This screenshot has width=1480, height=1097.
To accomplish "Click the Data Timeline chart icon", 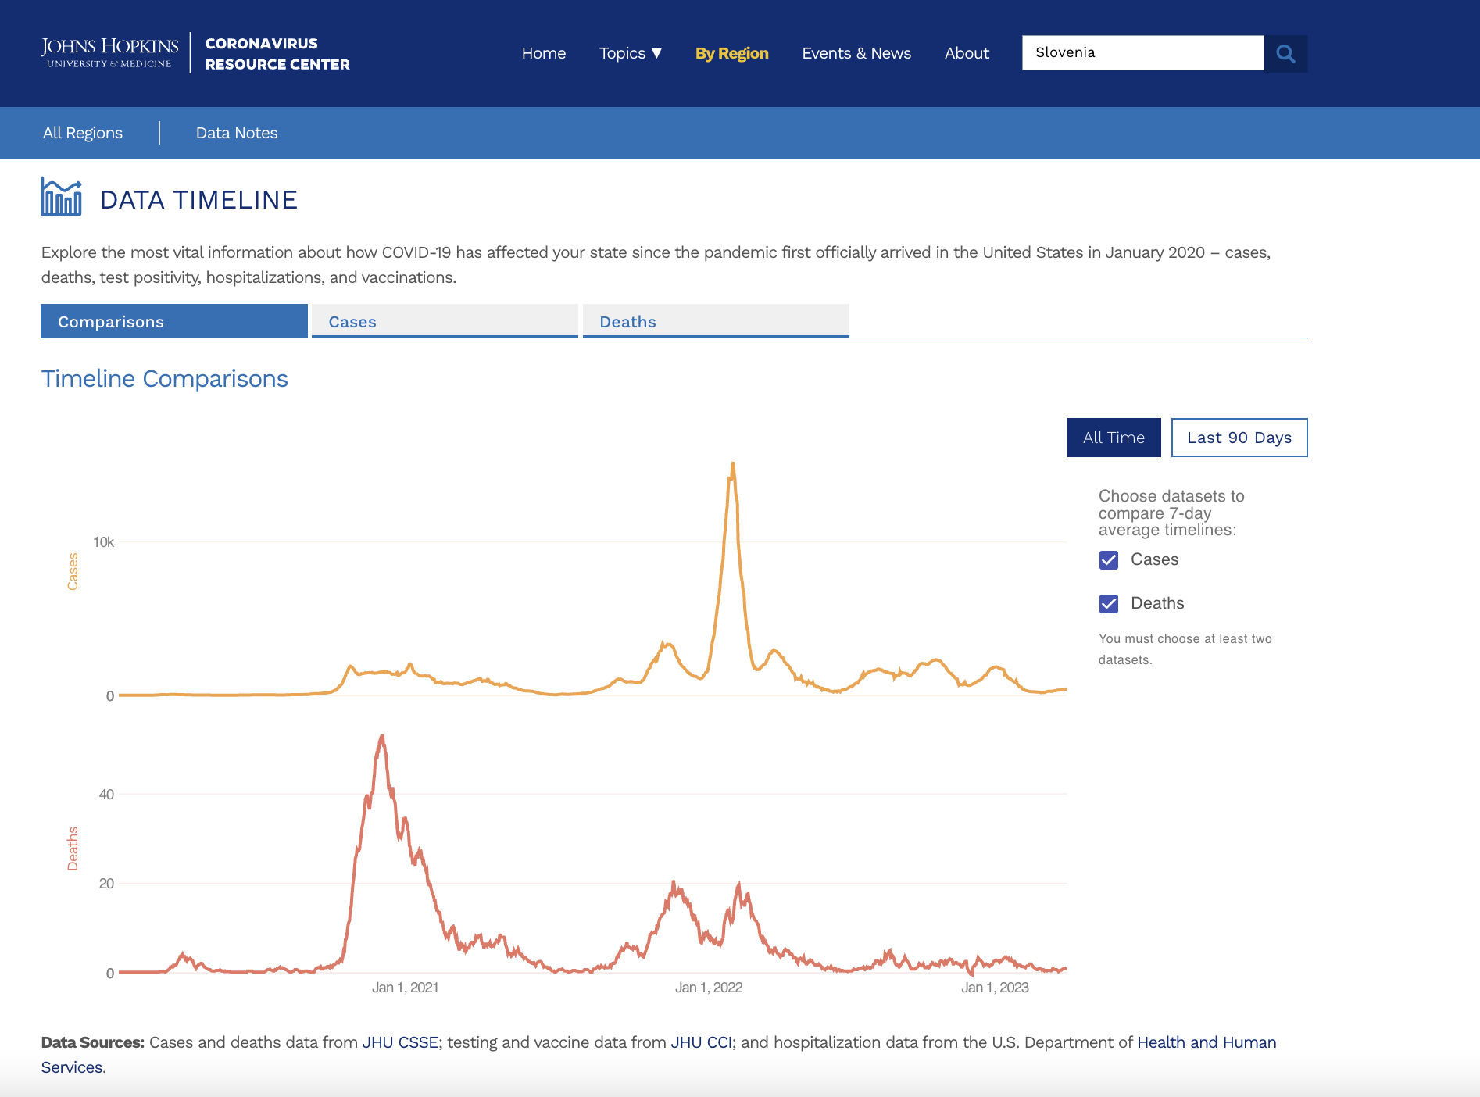I will pos(61,197).
